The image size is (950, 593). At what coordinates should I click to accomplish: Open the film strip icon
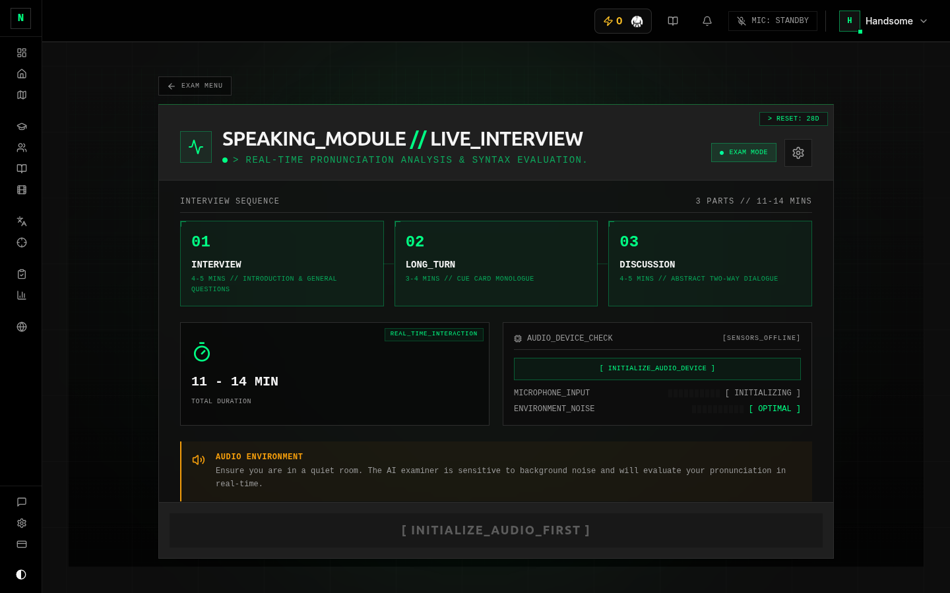pos(22,190)
